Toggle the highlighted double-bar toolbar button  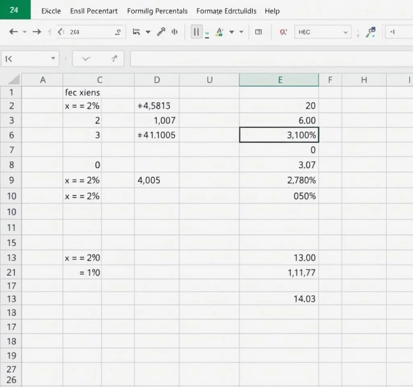pyautogui.click(x=196, y=32)
